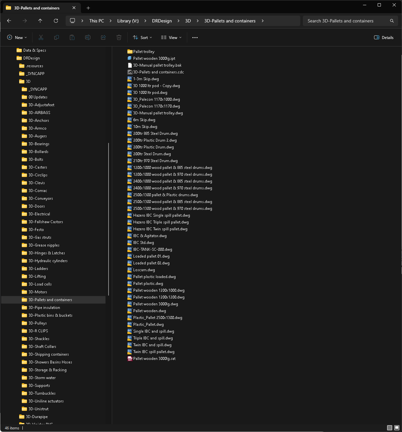Toggle the Details pane
The height and width of the screenshot is (432, 402).
pos(384,38)
